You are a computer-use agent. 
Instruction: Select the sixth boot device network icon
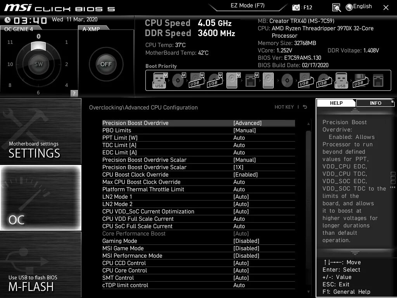pos(251,81)
